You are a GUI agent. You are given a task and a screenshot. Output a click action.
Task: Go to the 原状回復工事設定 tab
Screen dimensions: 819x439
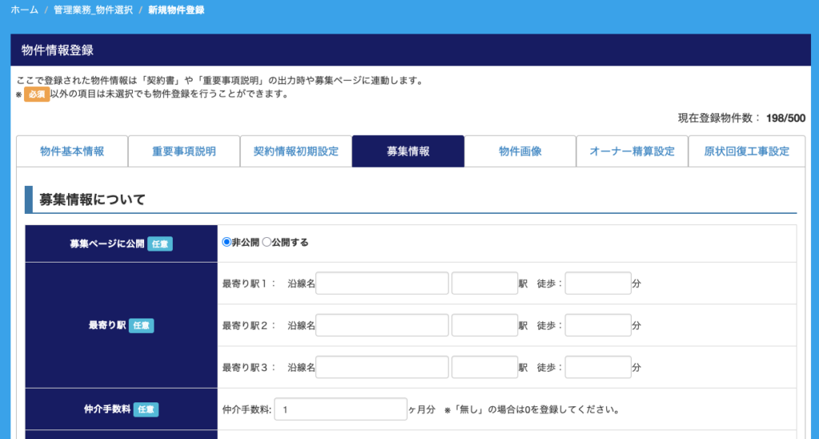coord(746,152)
